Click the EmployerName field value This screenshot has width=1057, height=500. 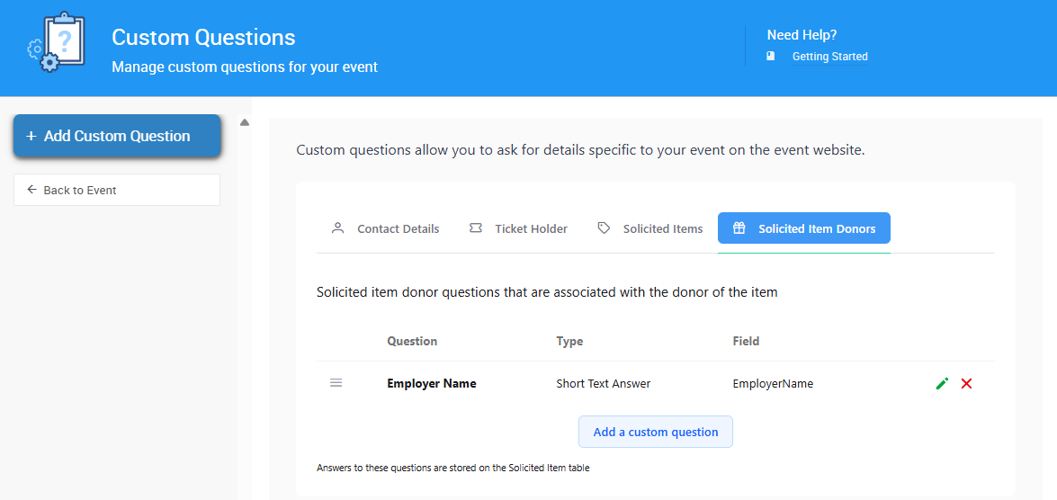(x=774, y=383)
